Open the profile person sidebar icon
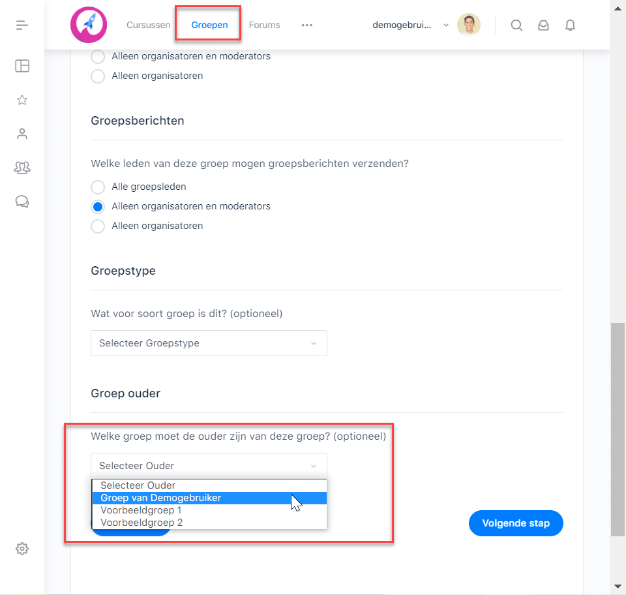Image resolution: width=626 pixels, height=595 pixels. tap(22, 134)
